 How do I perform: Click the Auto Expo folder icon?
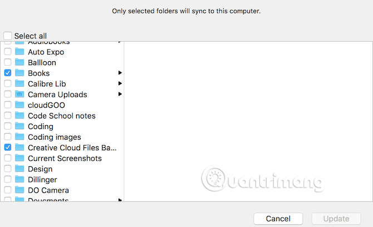[19, 52]
